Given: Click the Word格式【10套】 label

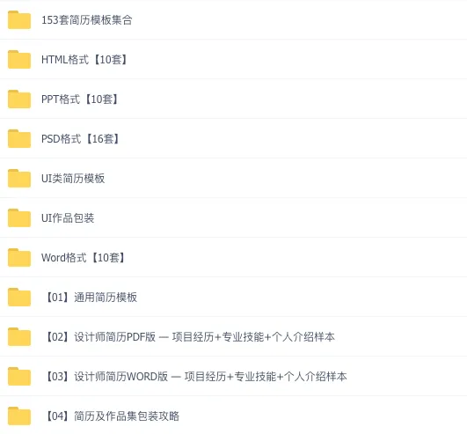Looking at the screenshot, I should [x=84, y=258].
